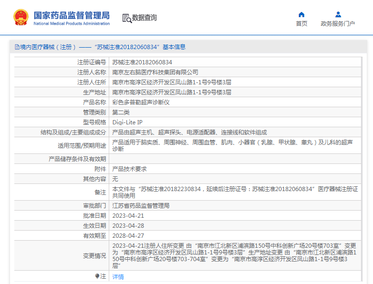Select model value Digi-Lite IP
The width and height of the screenshot is (373, 284).
(127, 122)
